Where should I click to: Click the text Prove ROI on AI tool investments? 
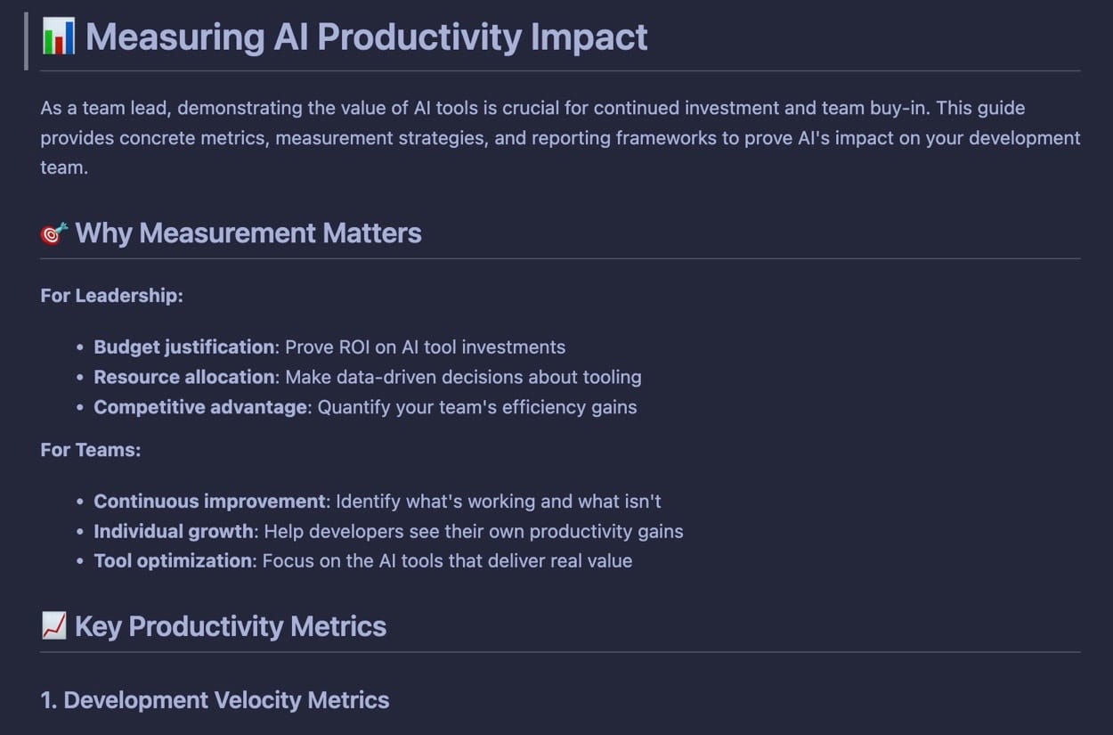coord(426,347)
